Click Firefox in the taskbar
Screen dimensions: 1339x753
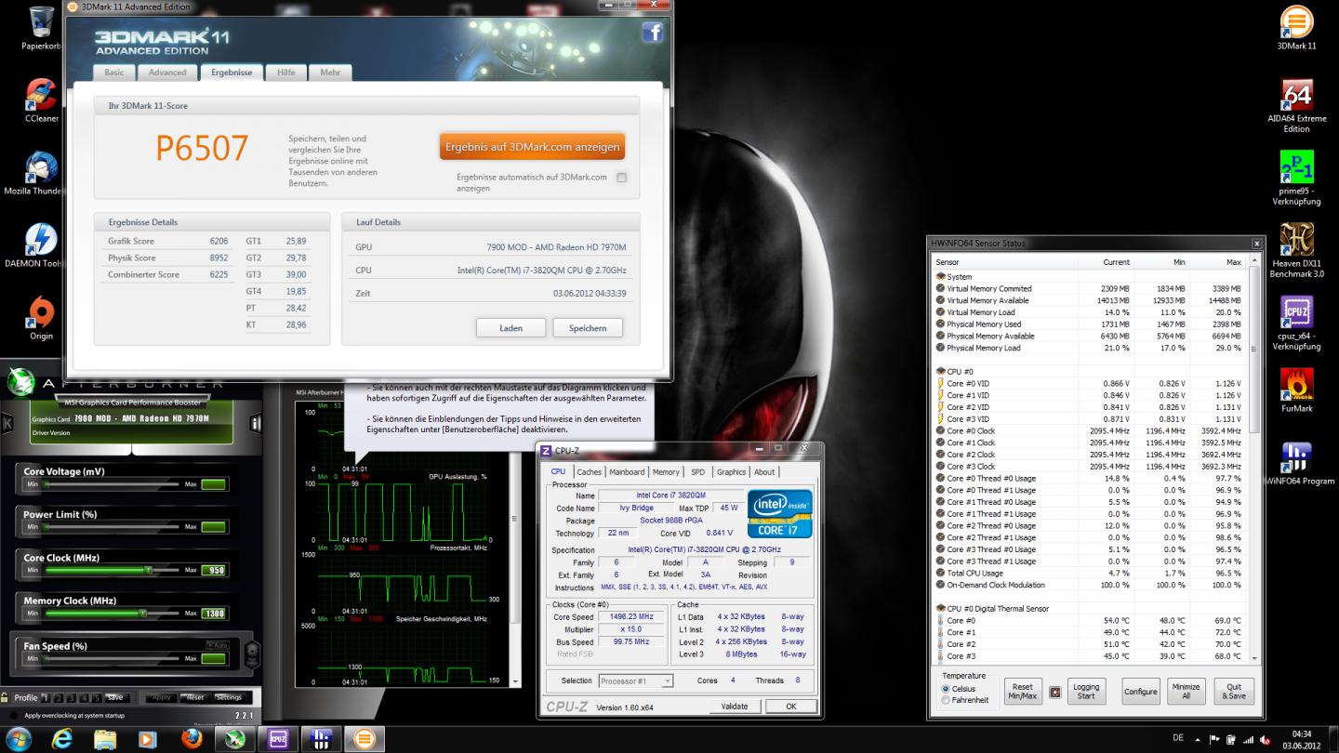coord(192,739)
